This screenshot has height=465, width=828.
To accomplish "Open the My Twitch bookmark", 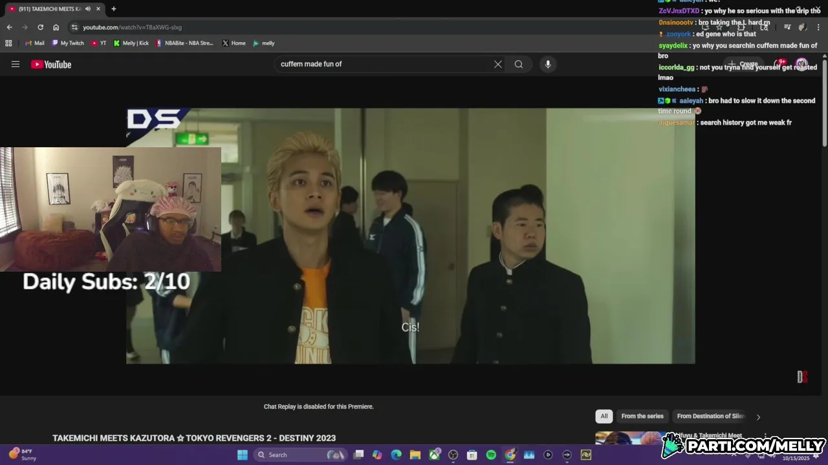I will click(68, 43).
